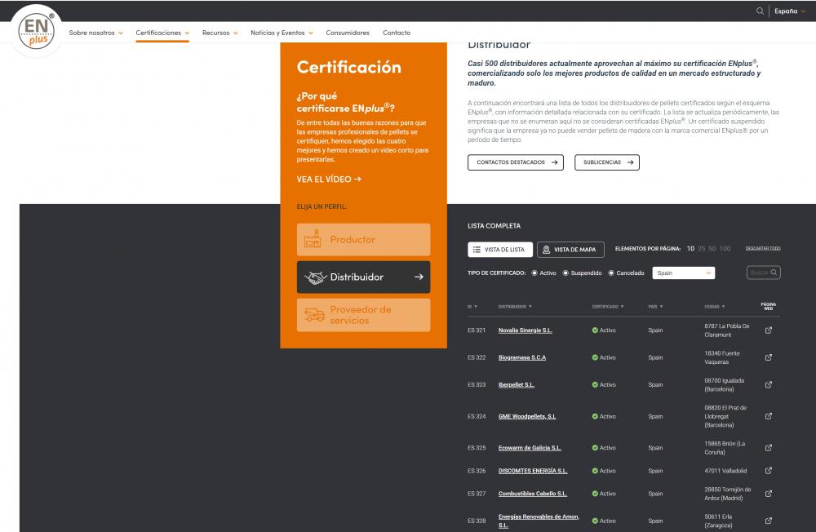Open the Spain country filter dropdown
The image size is (816, 532).
(x=684, y=273)
